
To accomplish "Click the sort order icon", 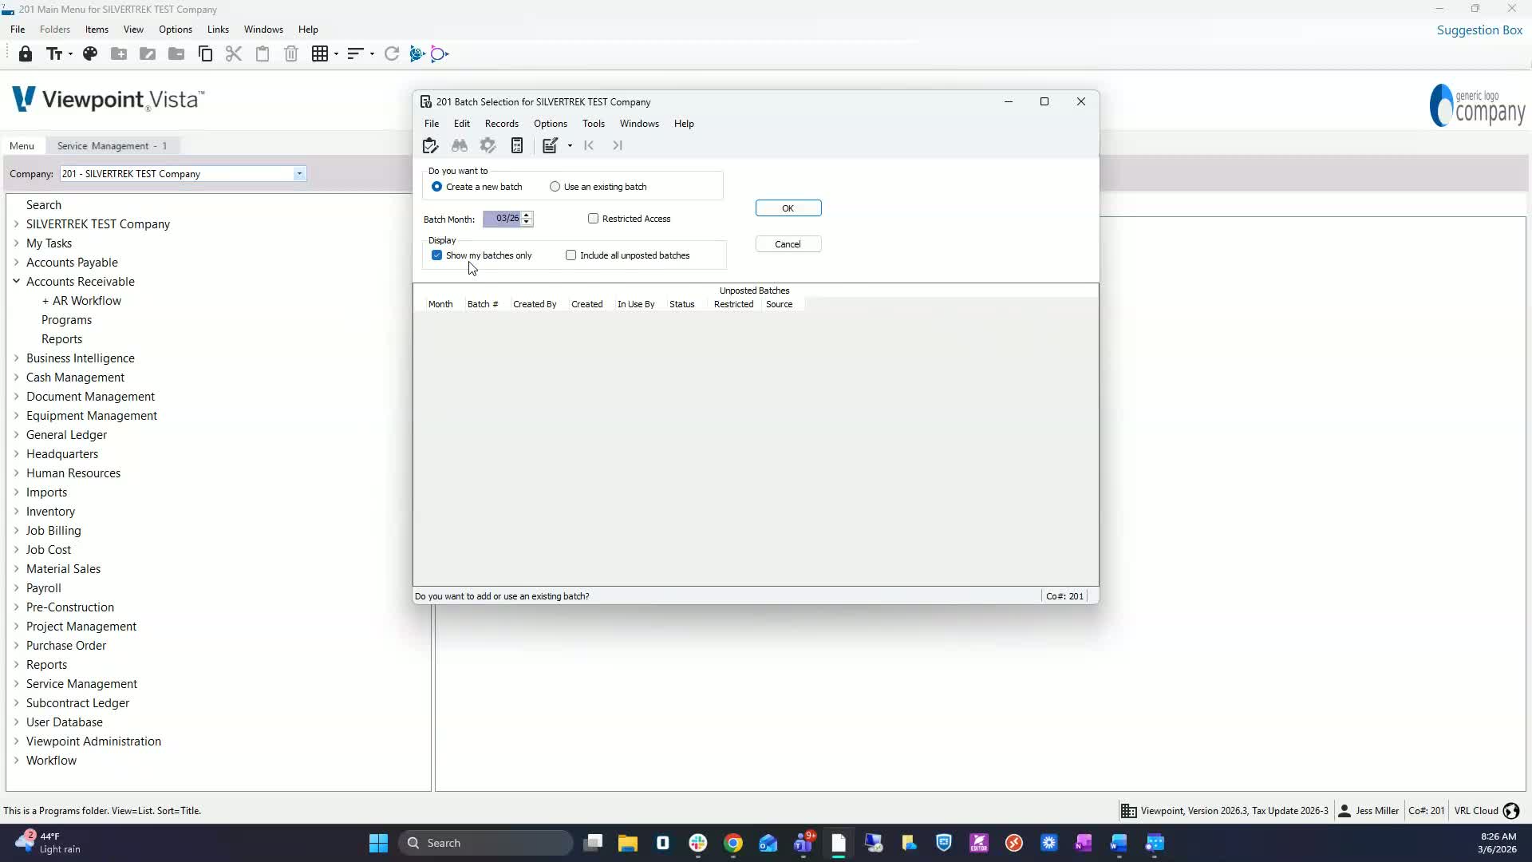I will click(355, 54).
